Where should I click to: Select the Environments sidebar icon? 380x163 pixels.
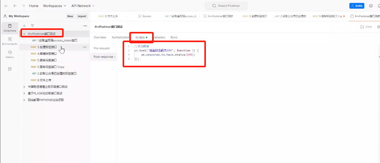pos(10,41)
